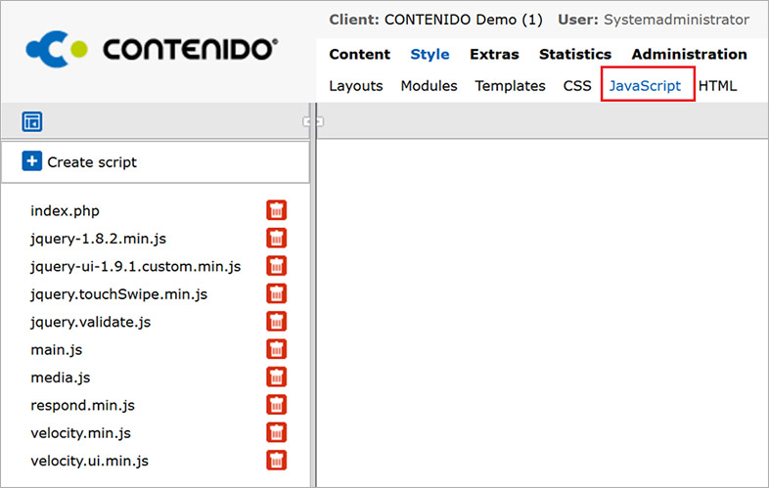Open the Statistics main menu
Image resolution: width=769 pixels, height=488 pixels.
coord(575,54)
